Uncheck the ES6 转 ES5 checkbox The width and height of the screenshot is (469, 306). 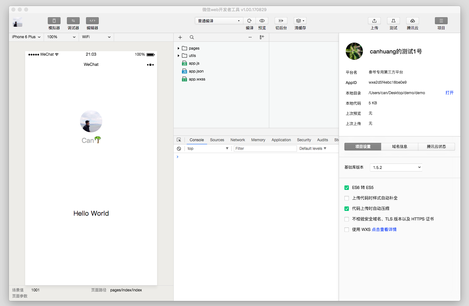pyautogui.click(x=347, y=188)
